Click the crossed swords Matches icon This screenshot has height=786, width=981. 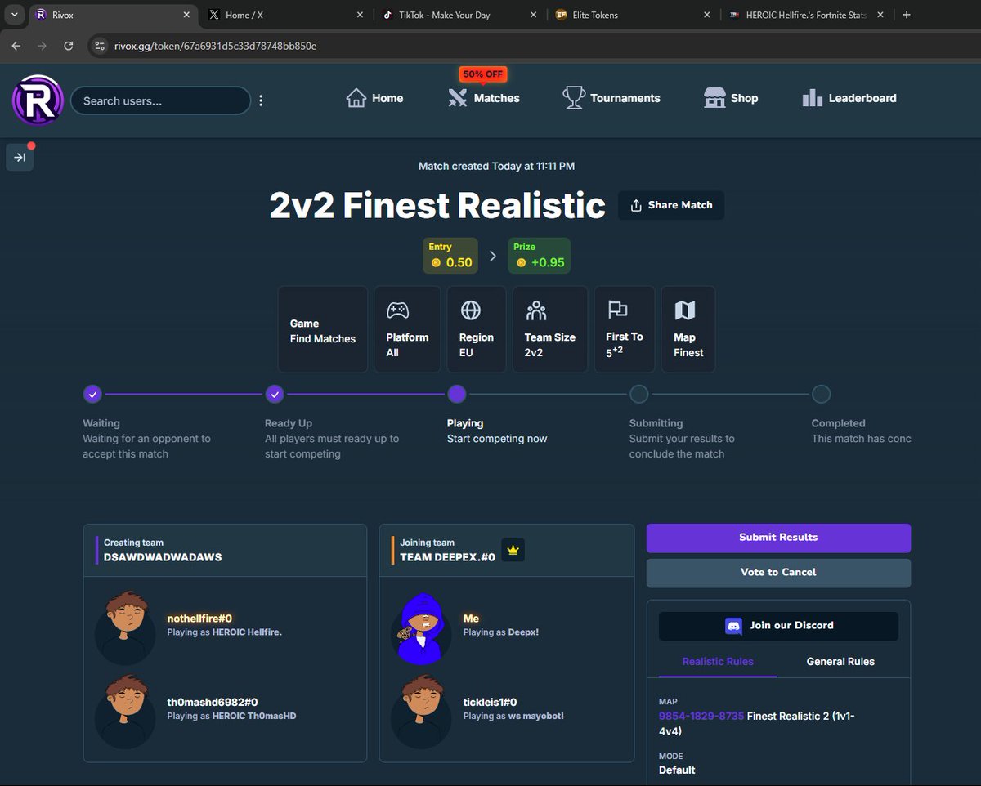[x=457, y=98]
